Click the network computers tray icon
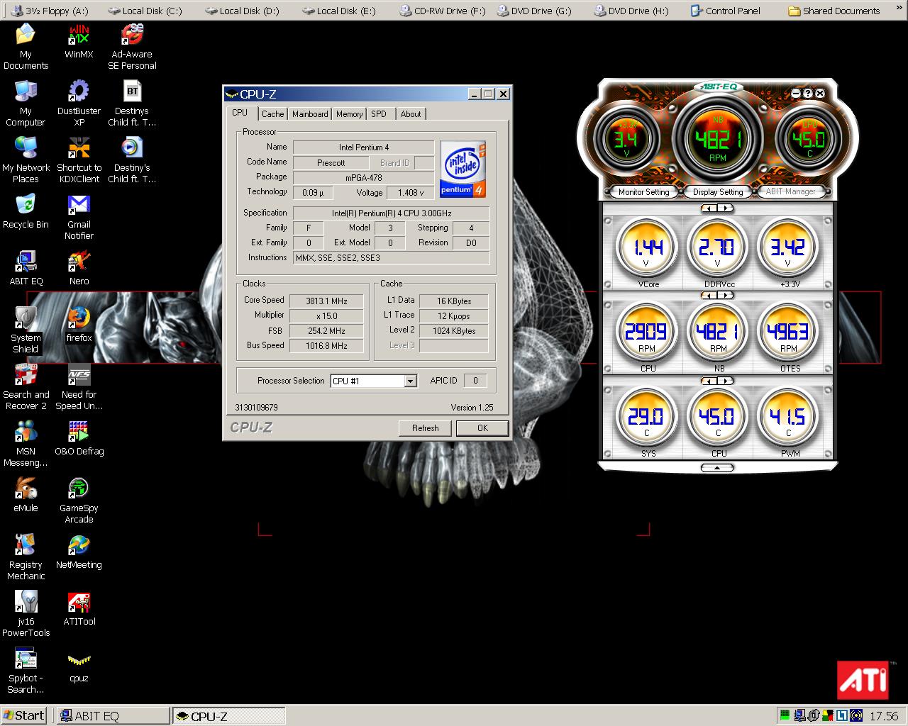Image resolution: width=908 pixels, height=726 pixels. point(799,715)
